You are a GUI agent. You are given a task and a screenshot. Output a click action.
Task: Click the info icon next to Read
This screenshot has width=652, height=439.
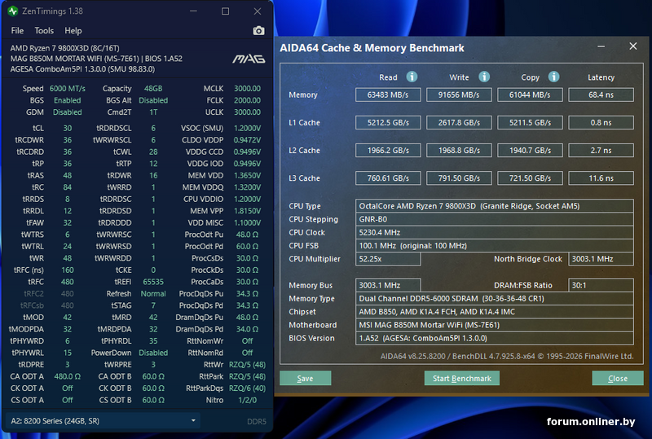pyautogui.click(x=412, y=77)
